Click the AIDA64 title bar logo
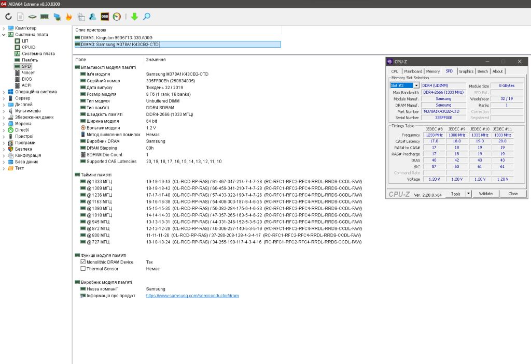 (4, 4)
